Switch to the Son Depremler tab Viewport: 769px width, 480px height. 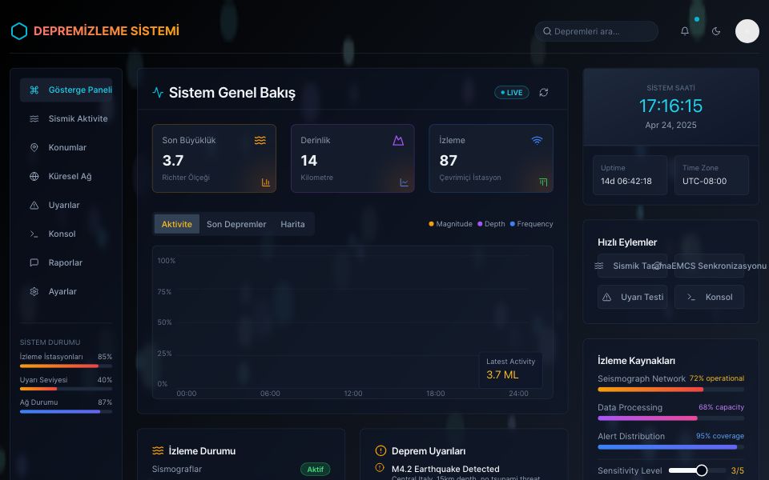tap(236, 224)
